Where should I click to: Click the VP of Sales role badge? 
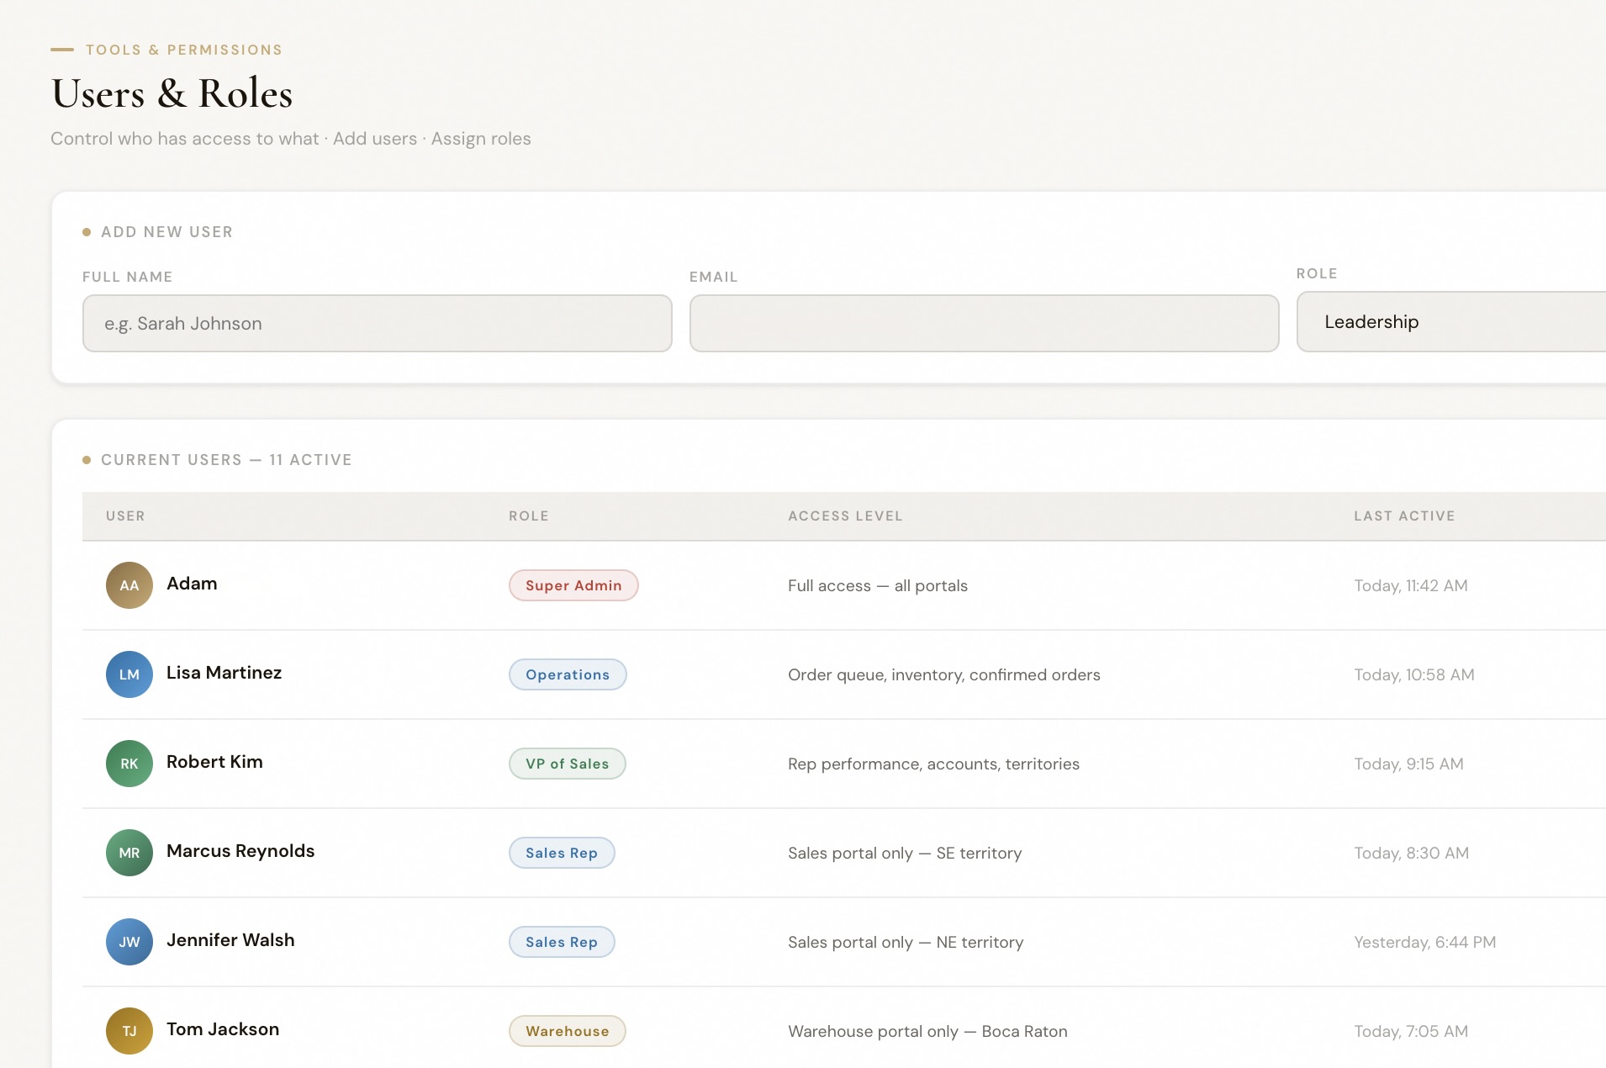coord(568,764)
